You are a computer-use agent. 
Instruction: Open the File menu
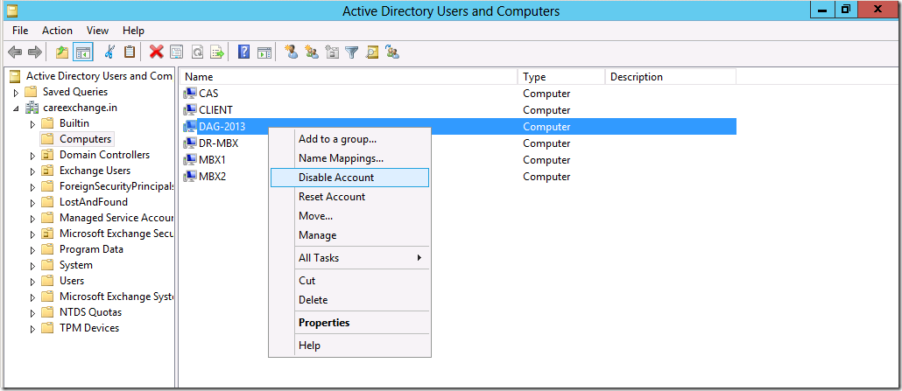coord(20,31)
